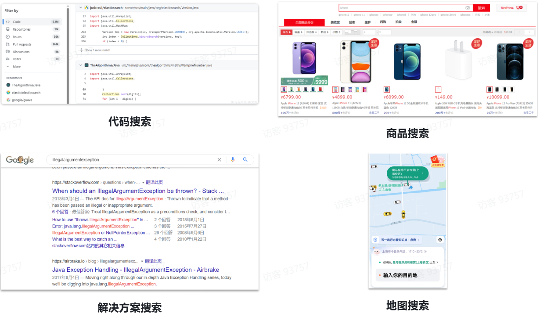Click the iphone12 suggested search keyword
This screenshot has width=547, height=324.
click(x=344, y=14)
